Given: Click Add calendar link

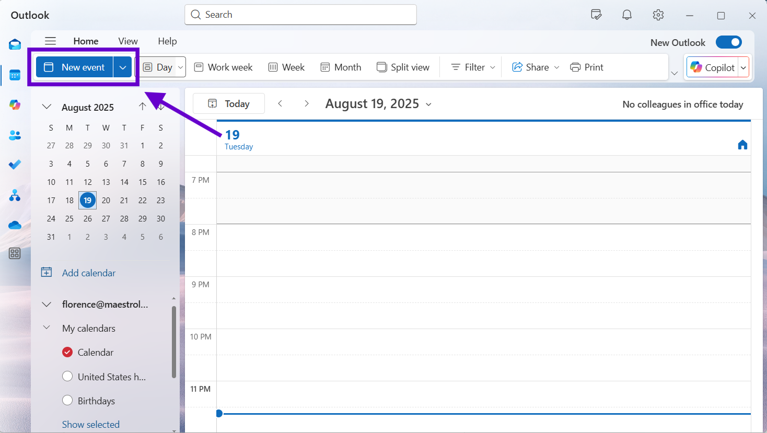Looking at the screenshot, I should pyautogui.click(x=89, y=273).
